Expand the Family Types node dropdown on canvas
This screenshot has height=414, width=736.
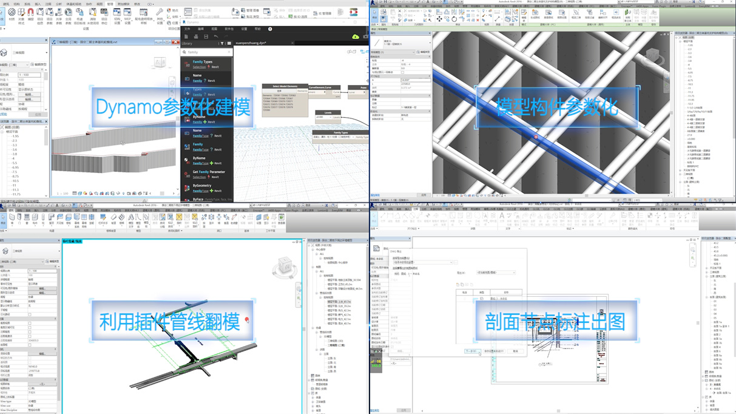353,137
